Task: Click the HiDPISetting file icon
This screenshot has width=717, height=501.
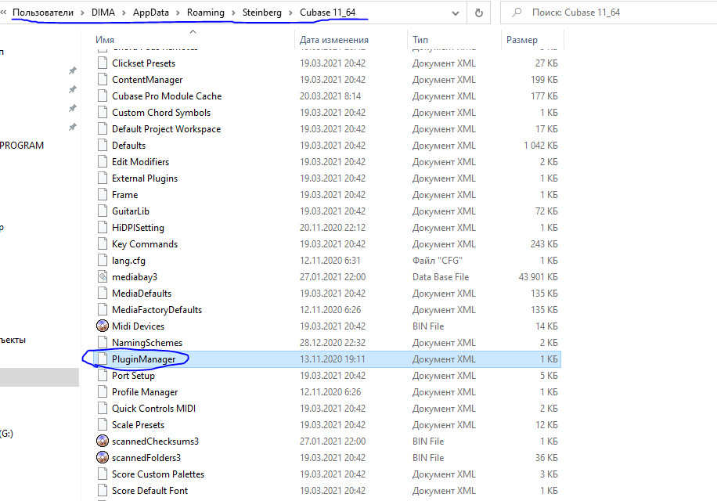Action: pos(103,228)
